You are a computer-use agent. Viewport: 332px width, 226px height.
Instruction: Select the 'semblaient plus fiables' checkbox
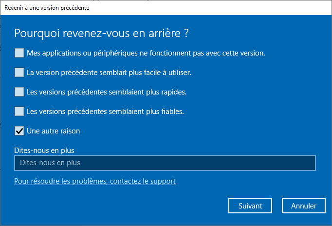click(x=19, y=112)
